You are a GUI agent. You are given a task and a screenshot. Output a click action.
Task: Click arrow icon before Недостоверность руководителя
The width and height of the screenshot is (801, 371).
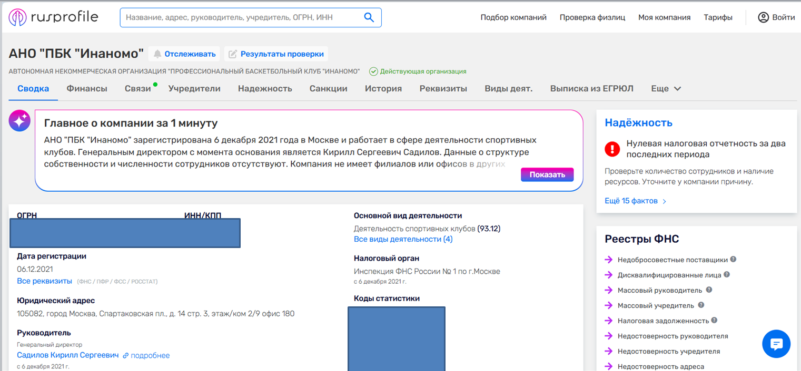[609, 336]
